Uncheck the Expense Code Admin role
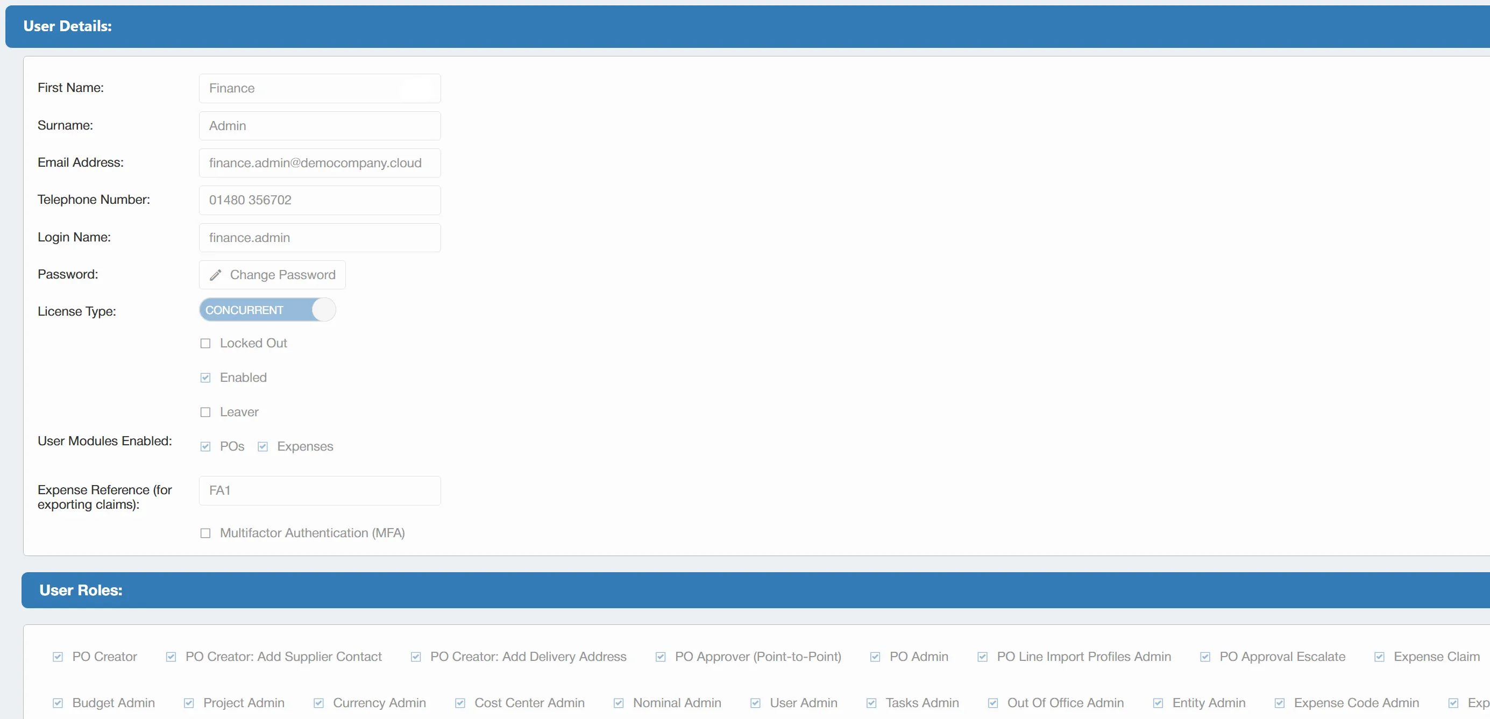 tap(1280, 703)
